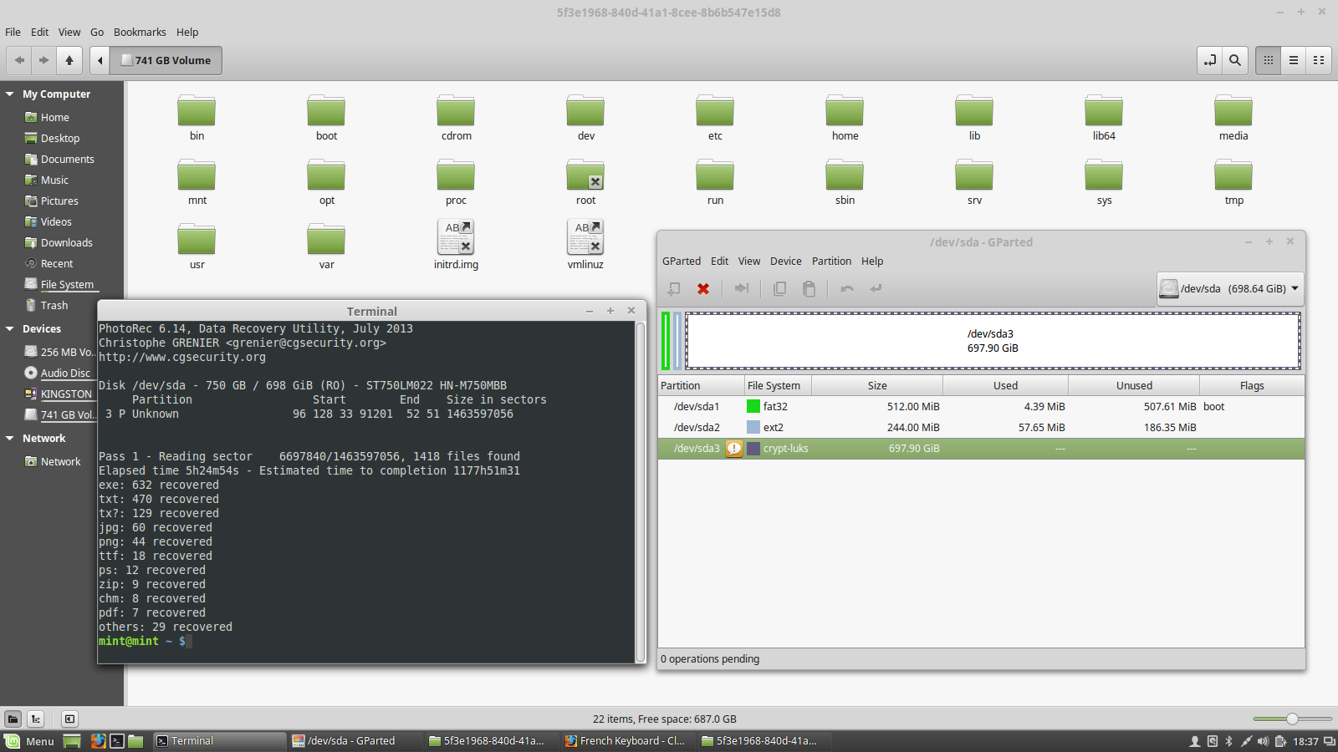
Task: Launch Firefox from panel launcher
Action: click(98, 741)
